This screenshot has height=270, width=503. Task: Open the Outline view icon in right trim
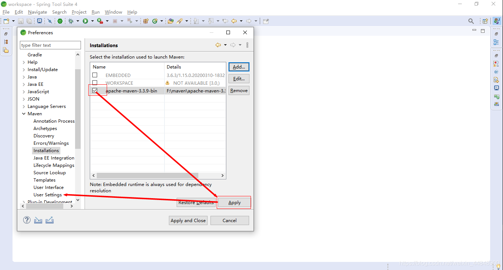click(x=496, y=42)
